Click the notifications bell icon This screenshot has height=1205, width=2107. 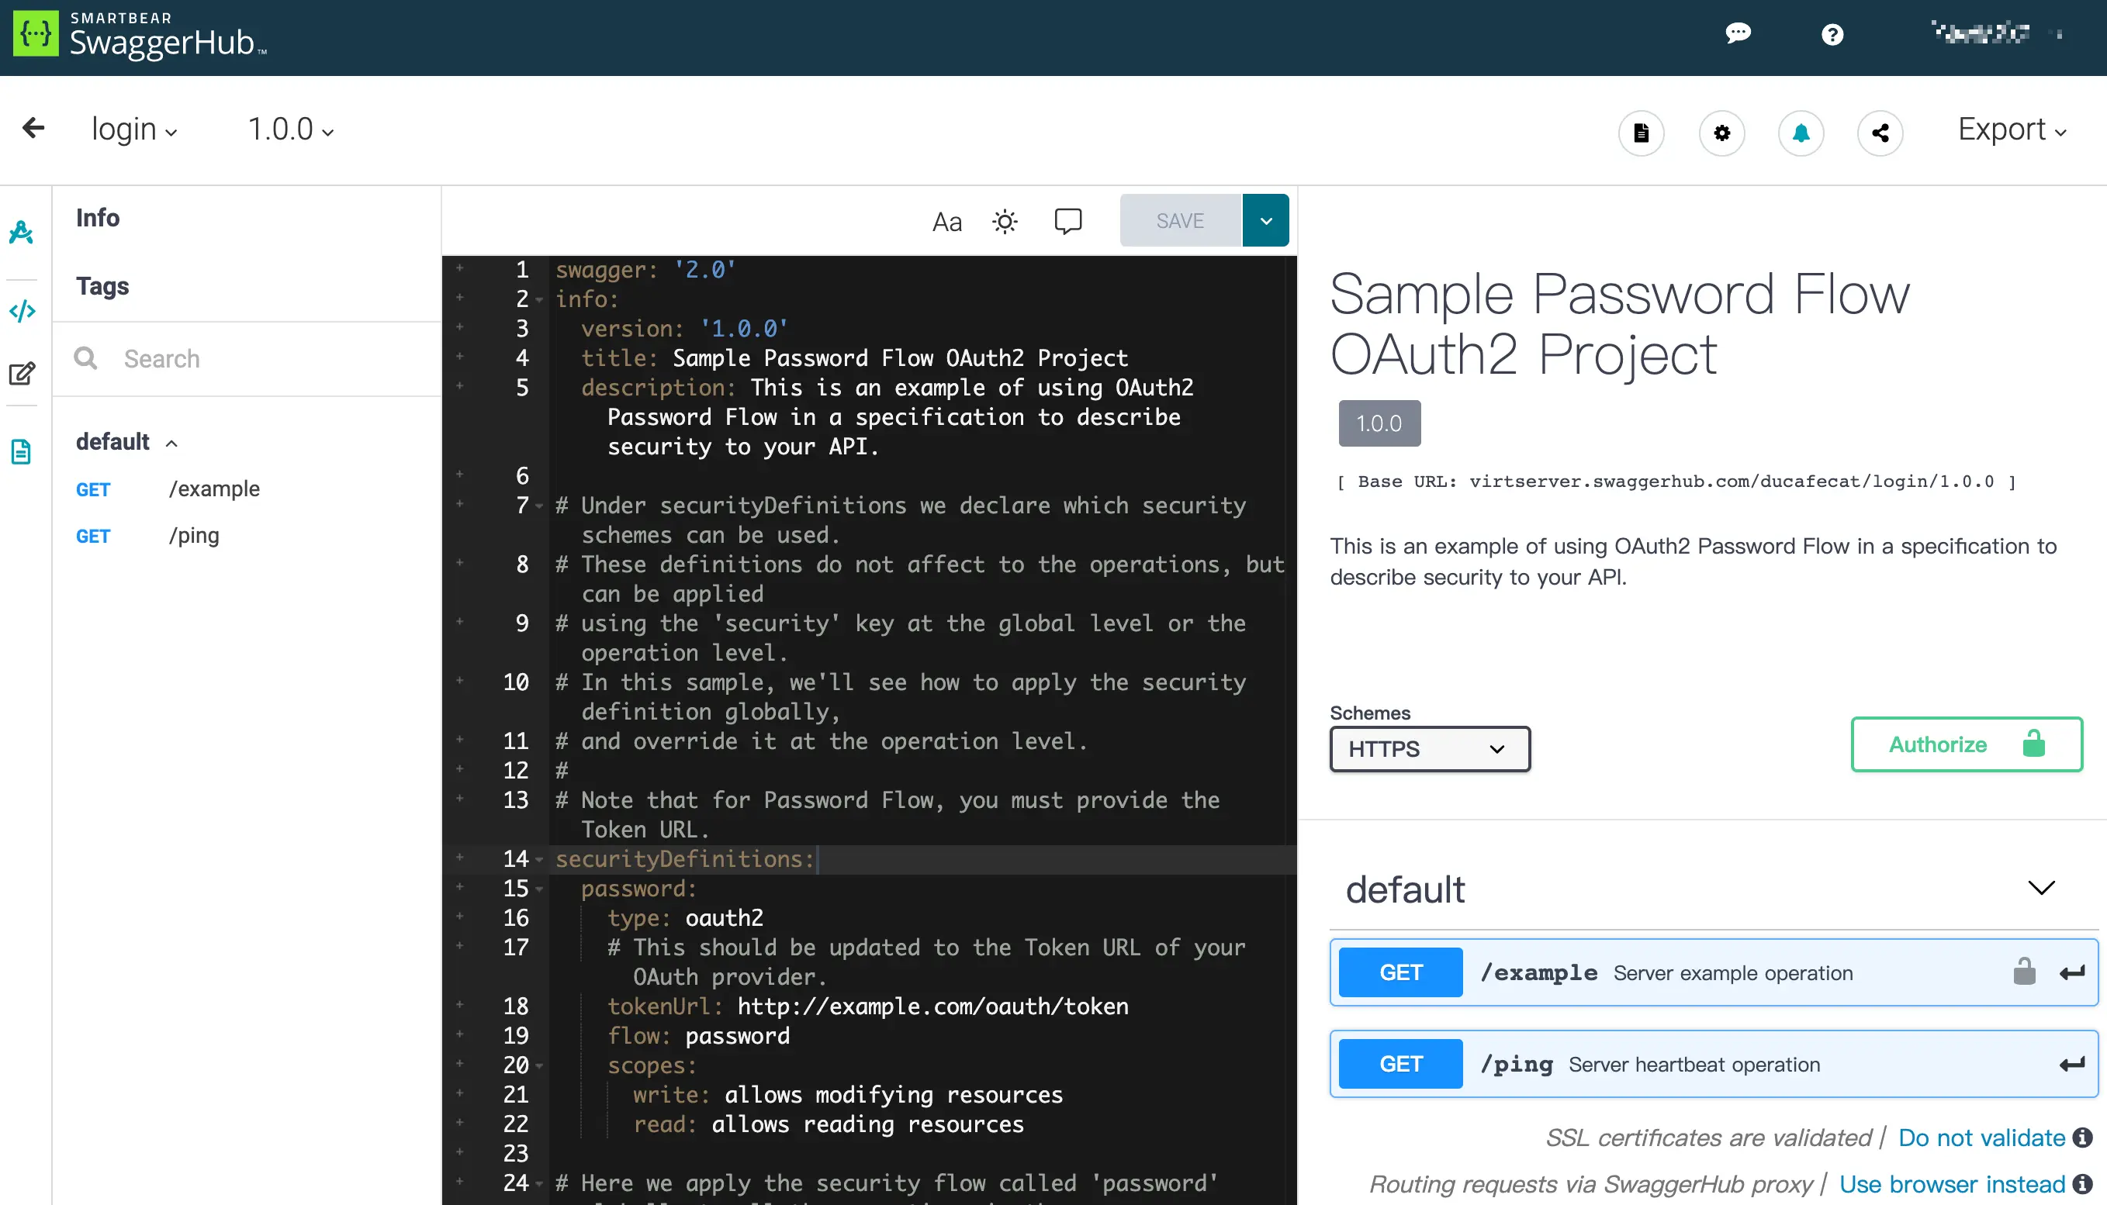pyautogui.click(x=1801, y=133)
